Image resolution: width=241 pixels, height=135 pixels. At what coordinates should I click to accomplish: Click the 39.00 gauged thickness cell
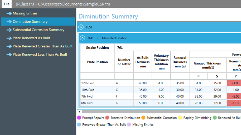point(217,96)
